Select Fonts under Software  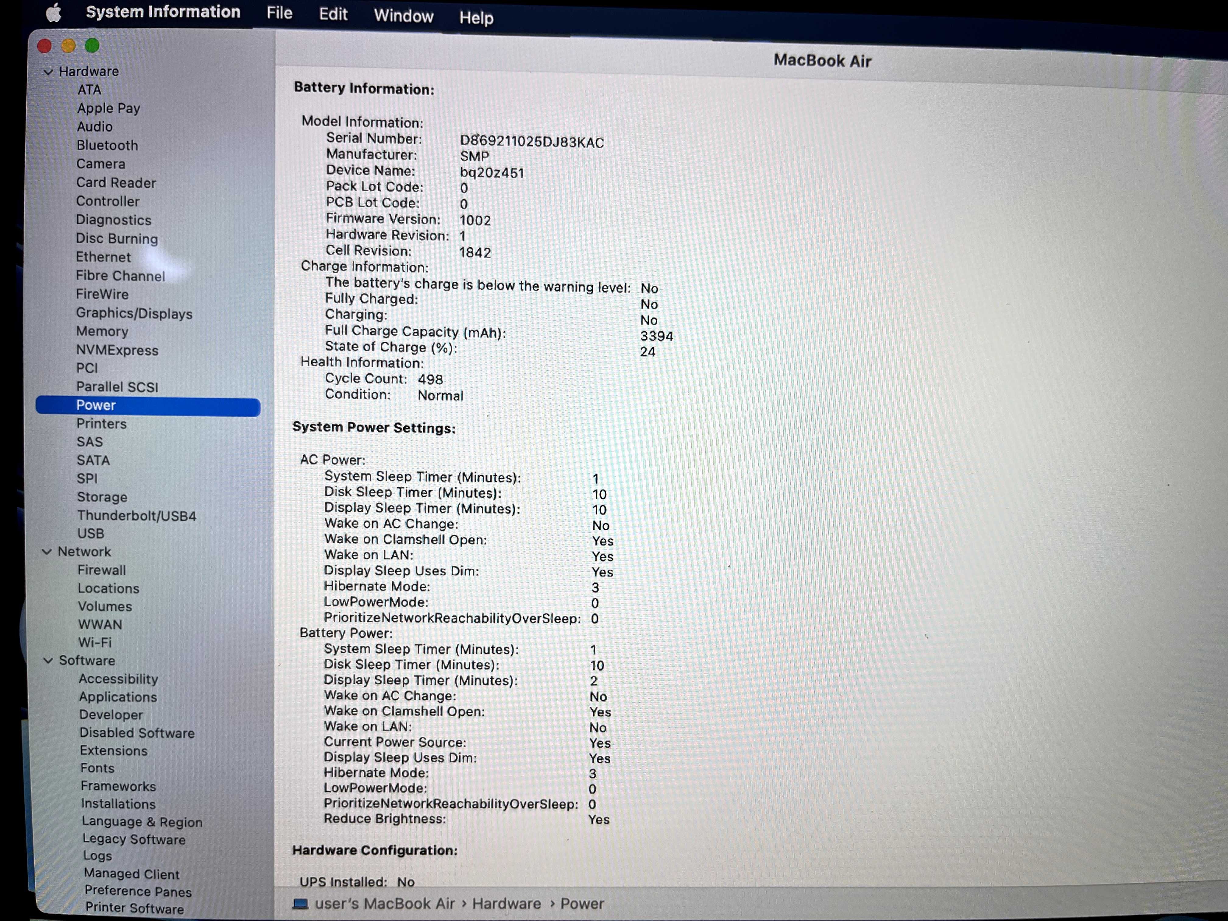[x=97, y=768]
